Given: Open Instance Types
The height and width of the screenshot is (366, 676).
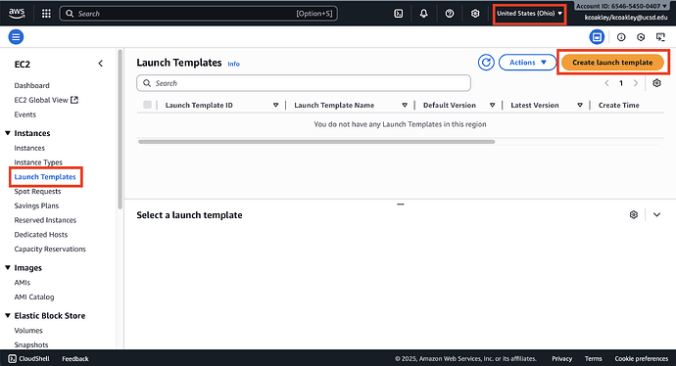Looking at the screenshot, I should [38, 162].
